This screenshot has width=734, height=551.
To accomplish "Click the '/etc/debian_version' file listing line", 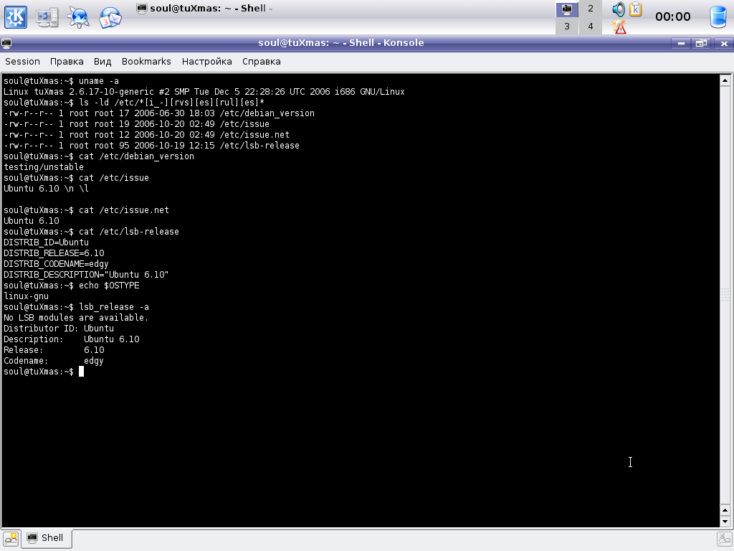I will coord(159,113).
